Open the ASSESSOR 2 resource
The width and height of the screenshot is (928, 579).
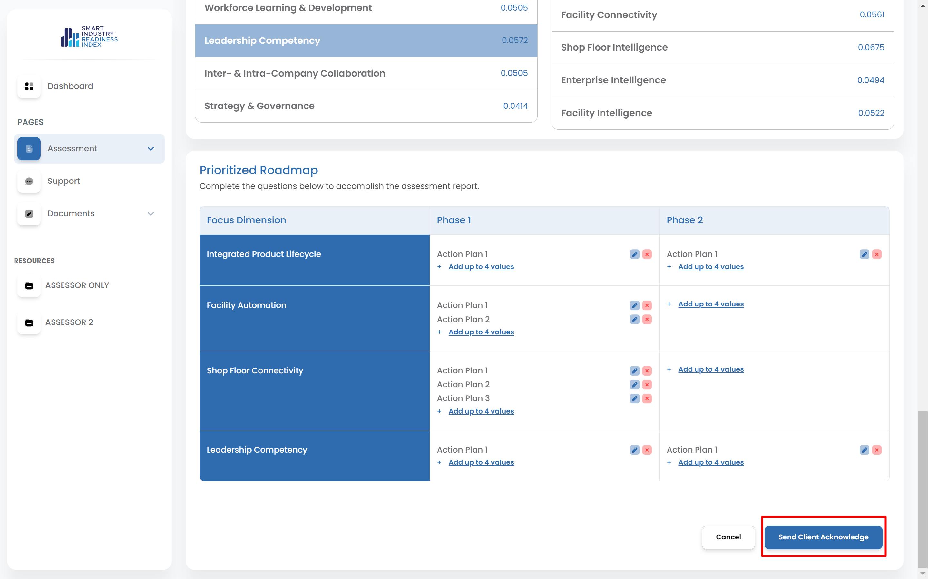69,322
